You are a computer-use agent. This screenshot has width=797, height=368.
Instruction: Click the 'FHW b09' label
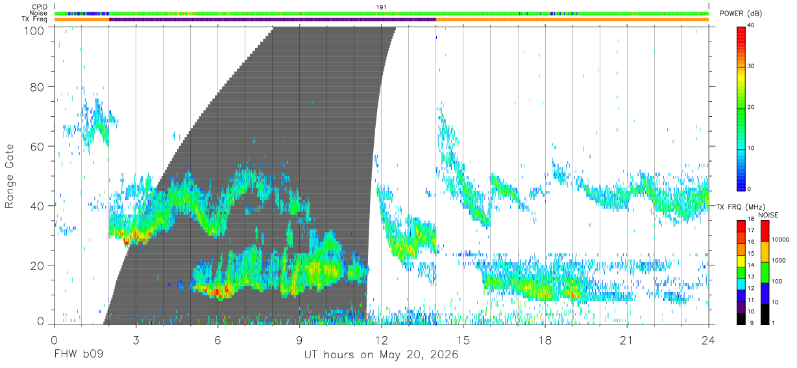click(79, 355)
